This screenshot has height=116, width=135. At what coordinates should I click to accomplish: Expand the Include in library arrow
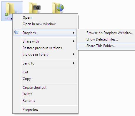point(74,54)
